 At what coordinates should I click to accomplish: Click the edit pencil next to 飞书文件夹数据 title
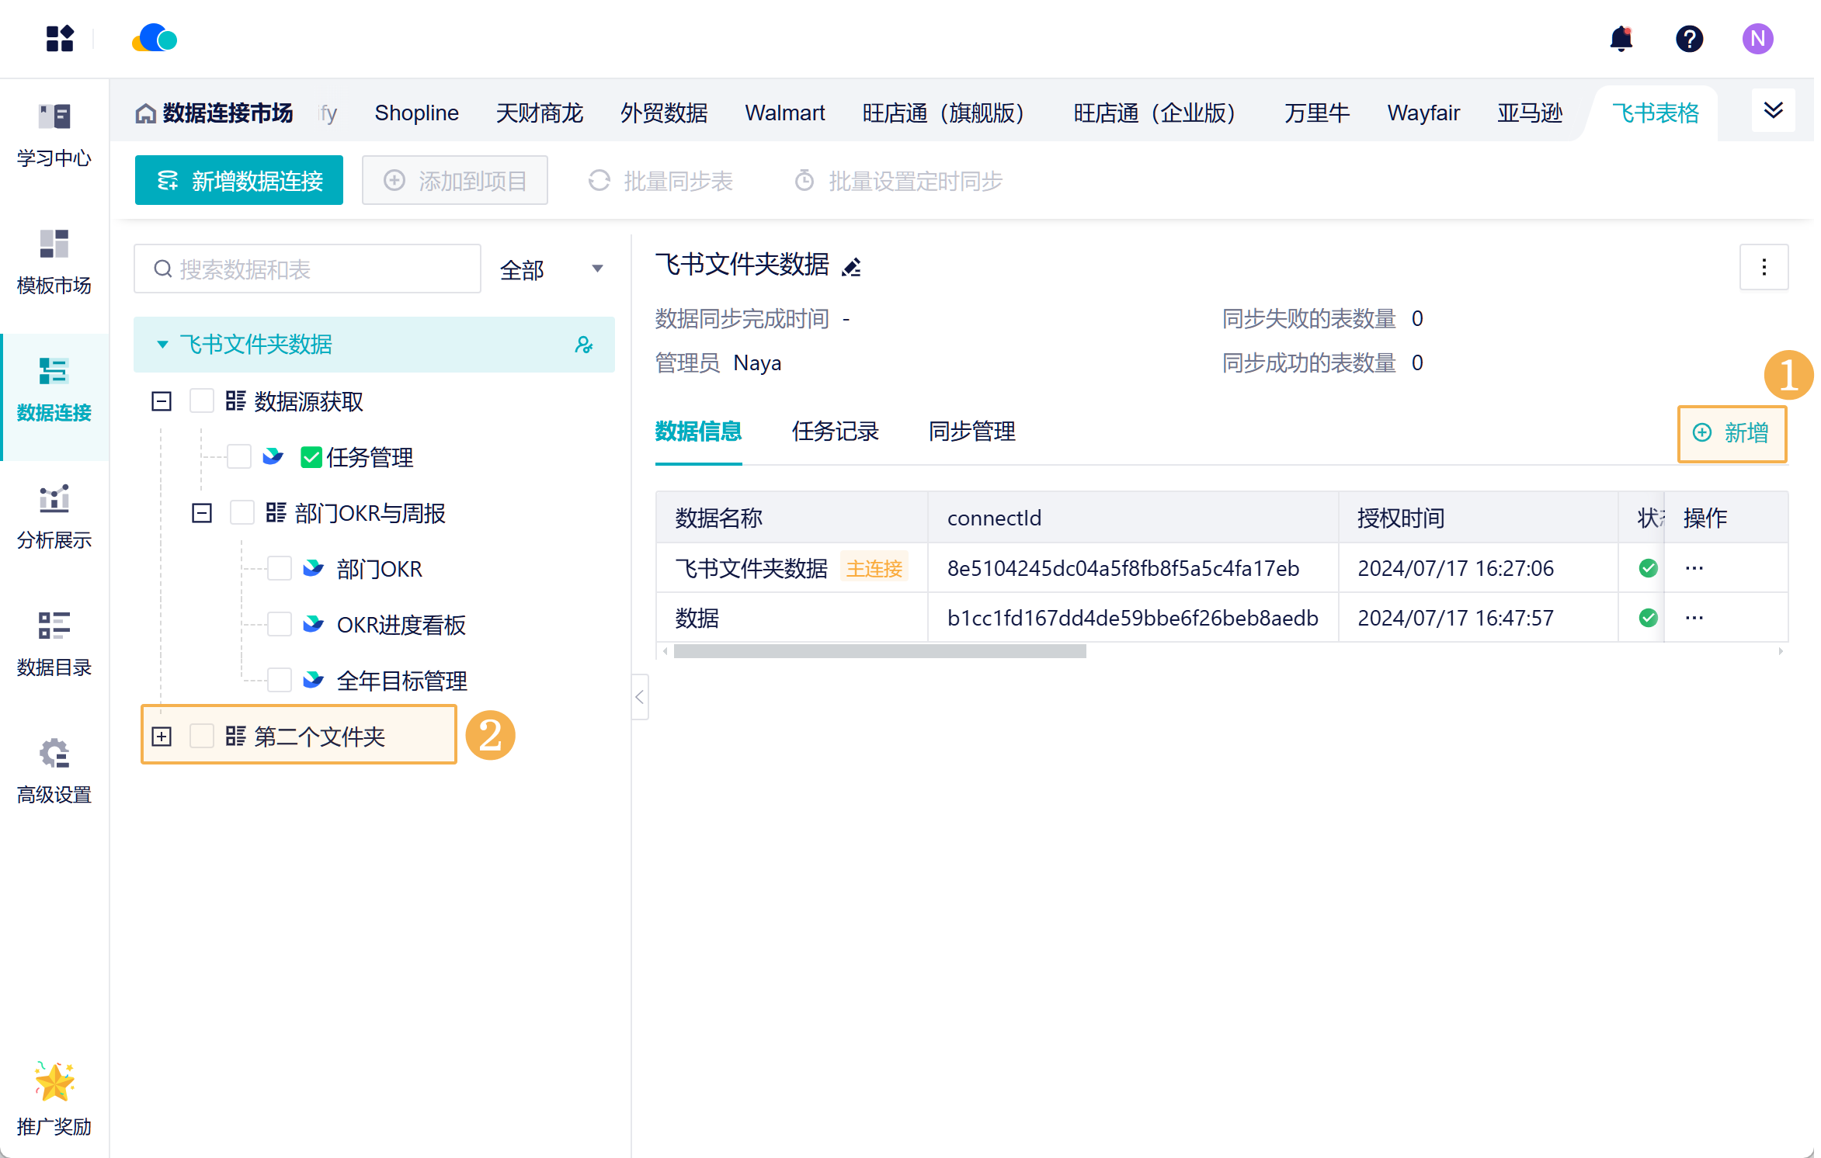(x=852, y=267)
